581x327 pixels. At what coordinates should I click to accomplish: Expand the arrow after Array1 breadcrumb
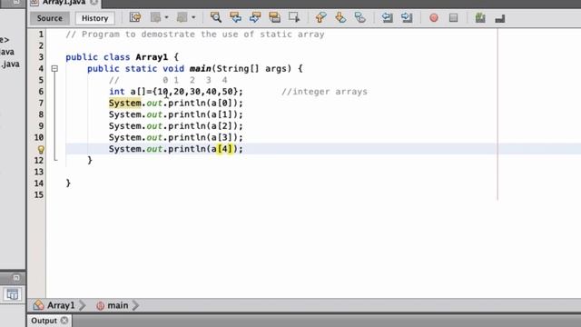[x=83, y=305]
